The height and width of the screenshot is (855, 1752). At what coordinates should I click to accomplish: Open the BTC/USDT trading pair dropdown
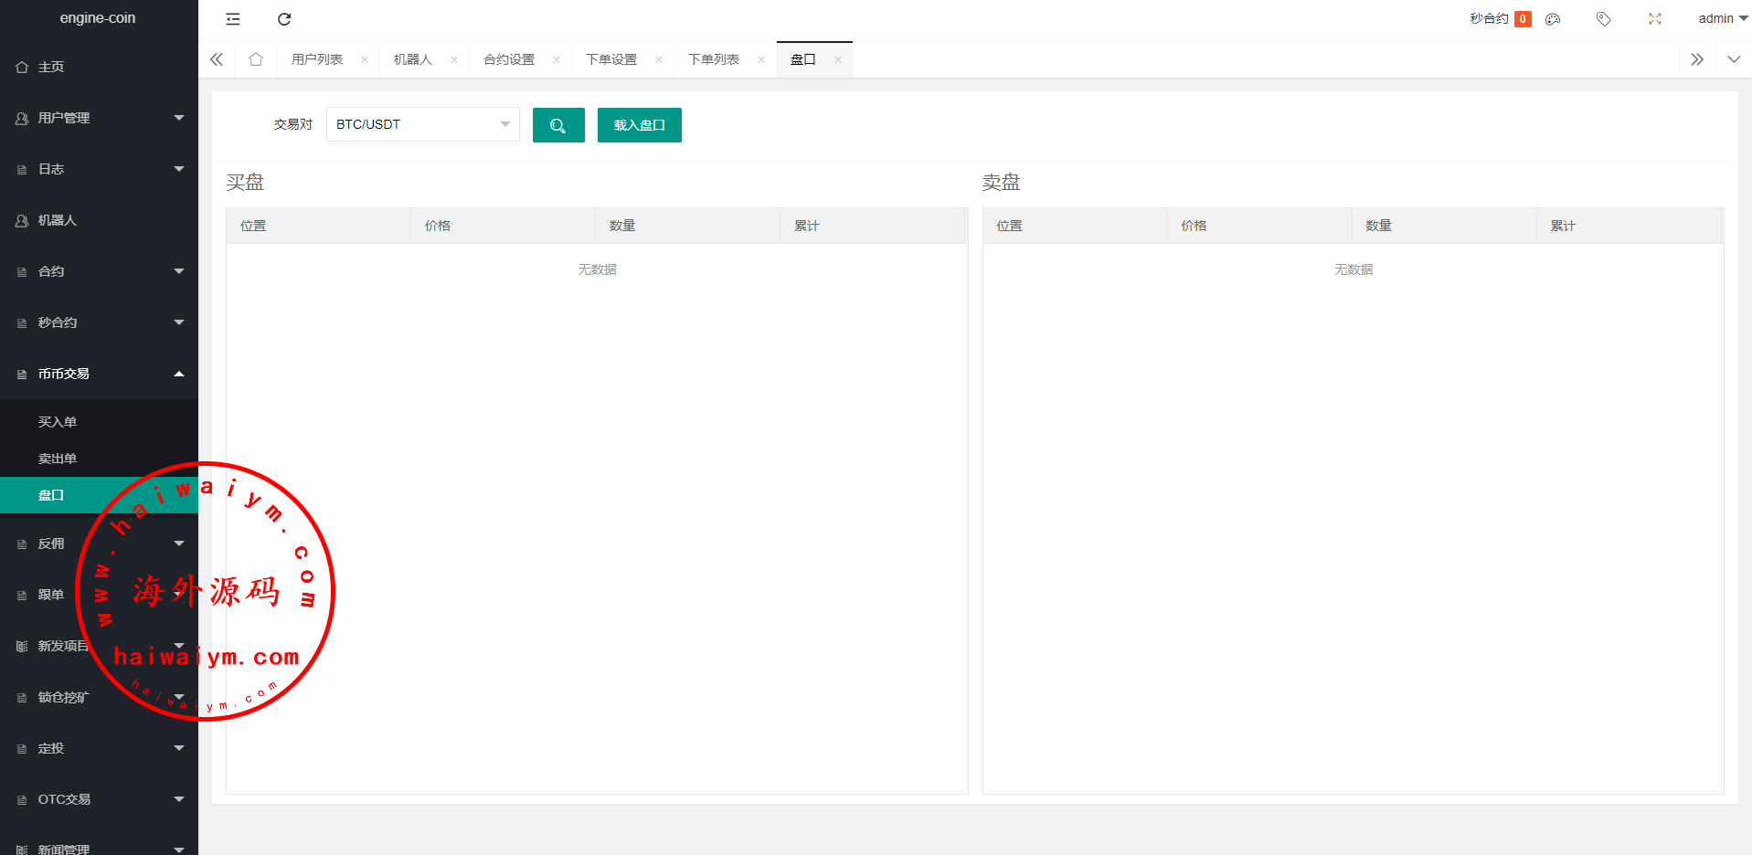422,124
